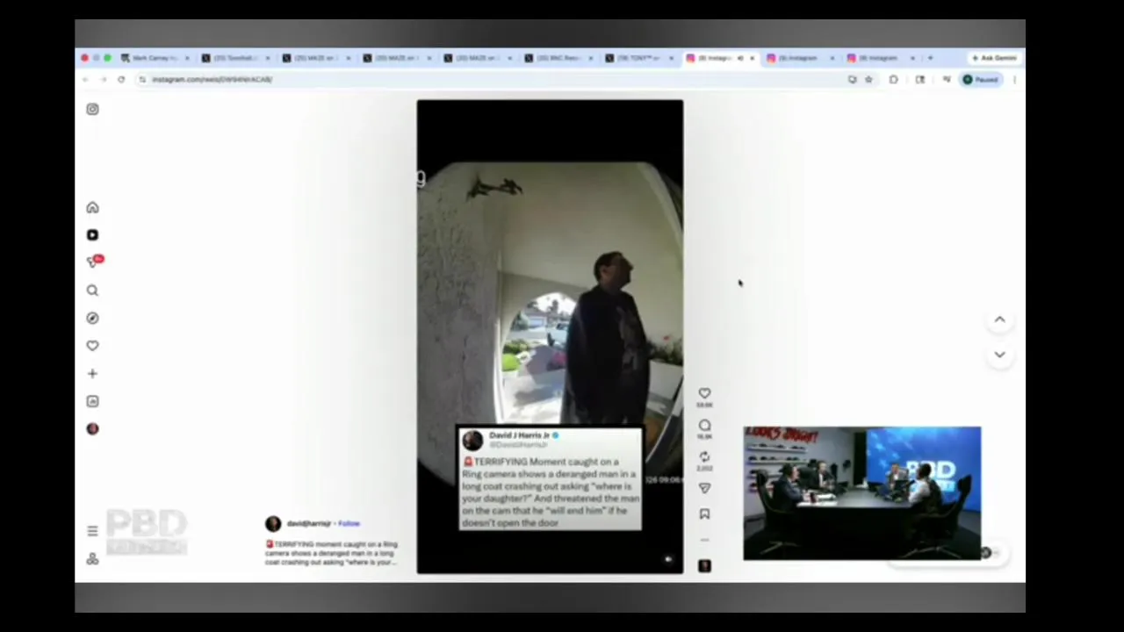Screen dimensions: 1124x632
Task: Switch to Mark Carney tab
Action: 155,58
